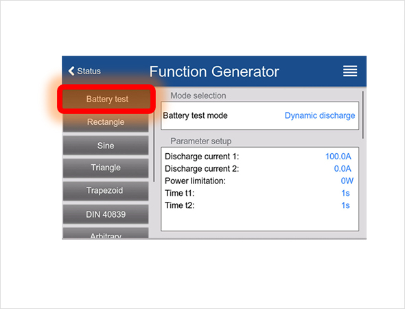Pick the Triangle waveform function
This screenshot has width=405, height=309.
coord(106,168)
